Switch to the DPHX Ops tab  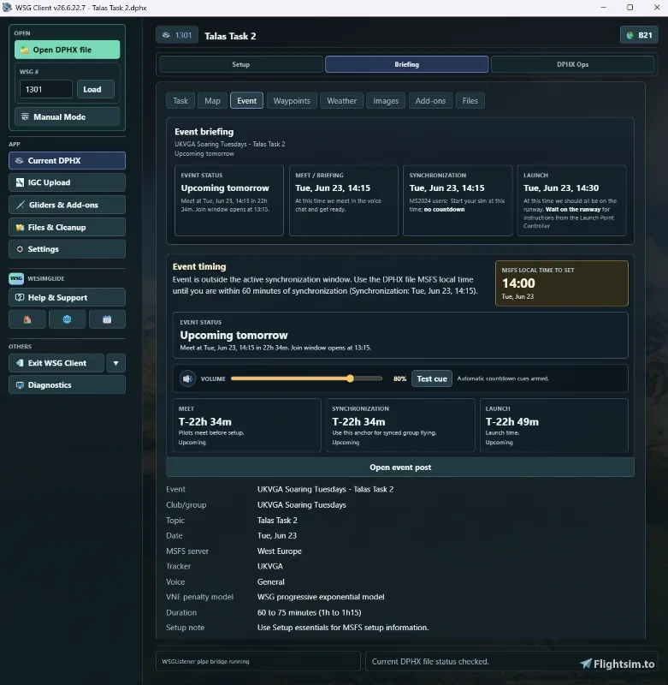click(x=572, y=64)
